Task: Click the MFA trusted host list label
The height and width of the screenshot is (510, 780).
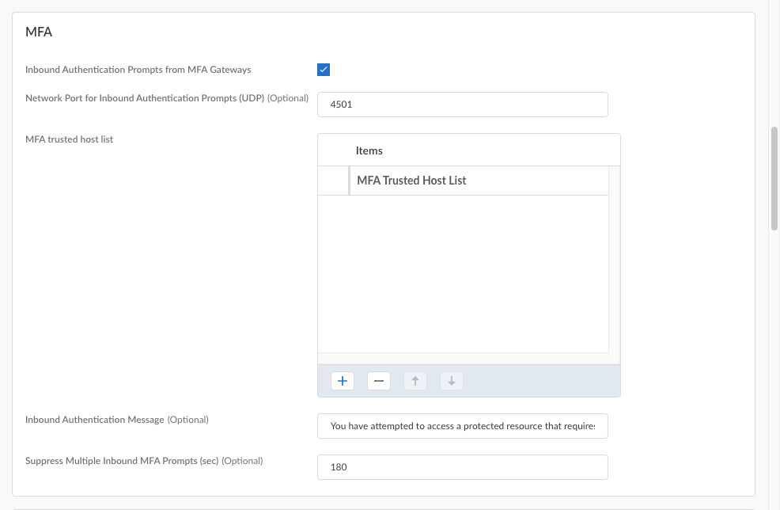Action: 70,139
